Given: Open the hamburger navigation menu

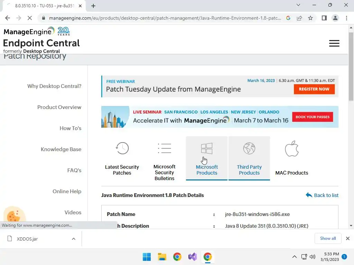Looking at the screenshot, I should [x=334, y=43].
